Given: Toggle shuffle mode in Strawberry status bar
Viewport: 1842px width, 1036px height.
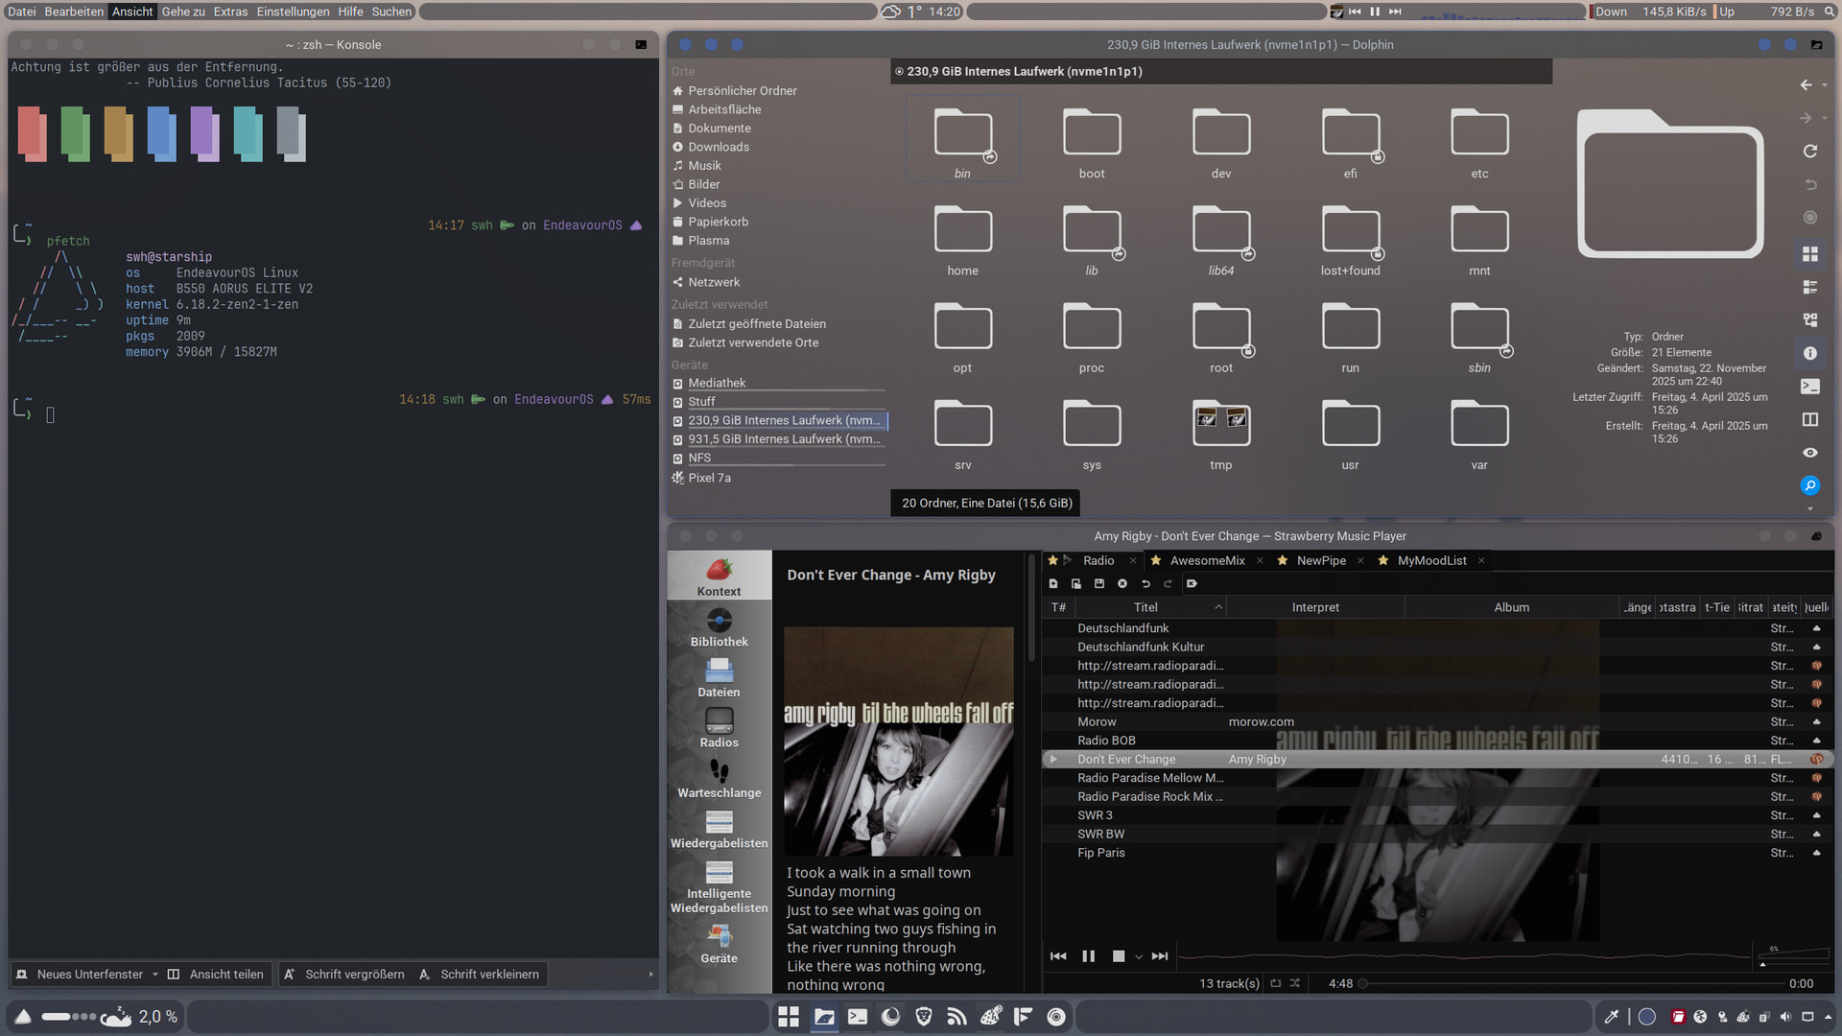Looking at the screenshot, I should (x=1295, y=983).
